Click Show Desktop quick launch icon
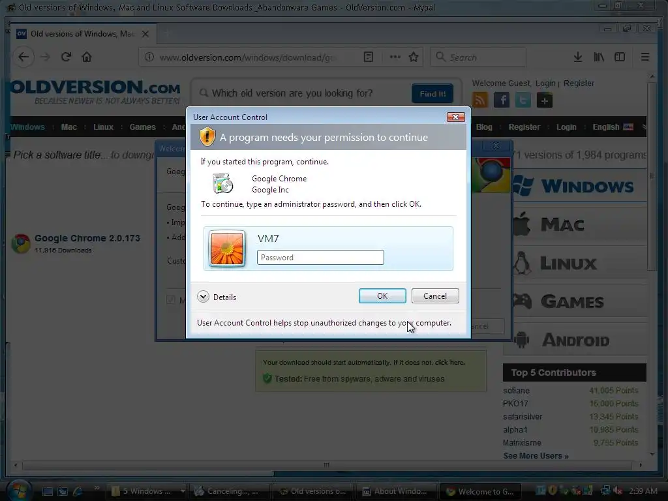The image size is (668, 501). 47,492
